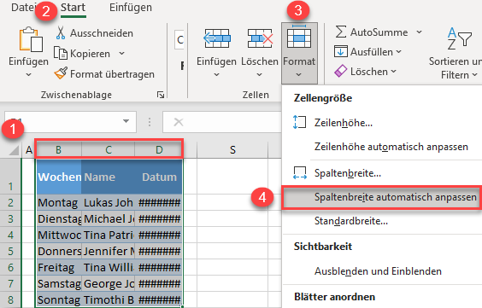The image size is (482, 308).
Task: Select row header 1
Action: [x=11, y=177]
